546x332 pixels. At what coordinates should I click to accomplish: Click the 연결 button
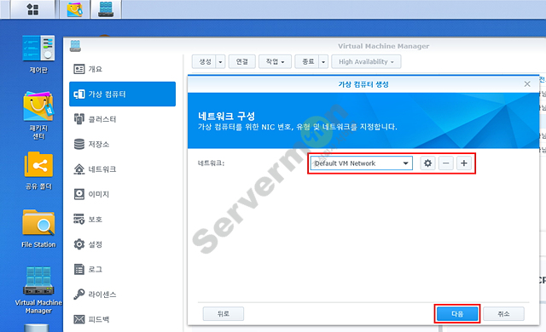click(x=242, y=62)
